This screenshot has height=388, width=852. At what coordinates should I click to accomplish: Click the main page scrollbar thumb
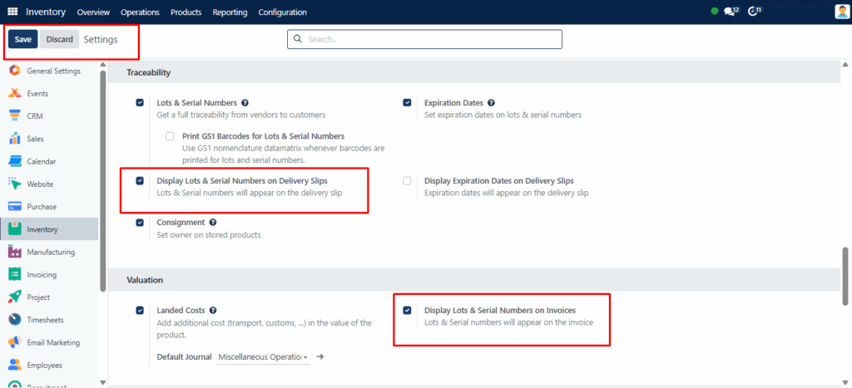[x=845, y=277]
